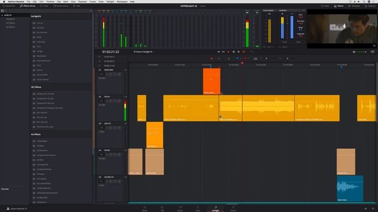The height and width of the screenshot is (212, 378).
Task: Open the Index panel
Action: (x=44, y=6)
